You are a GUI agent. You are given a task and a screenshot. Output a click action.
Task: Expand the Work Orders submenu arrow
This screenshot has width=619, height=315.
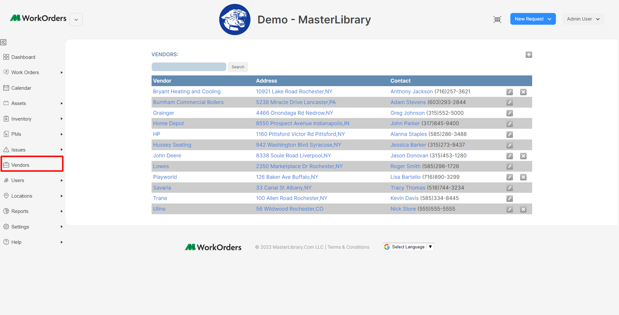(61, 72)
